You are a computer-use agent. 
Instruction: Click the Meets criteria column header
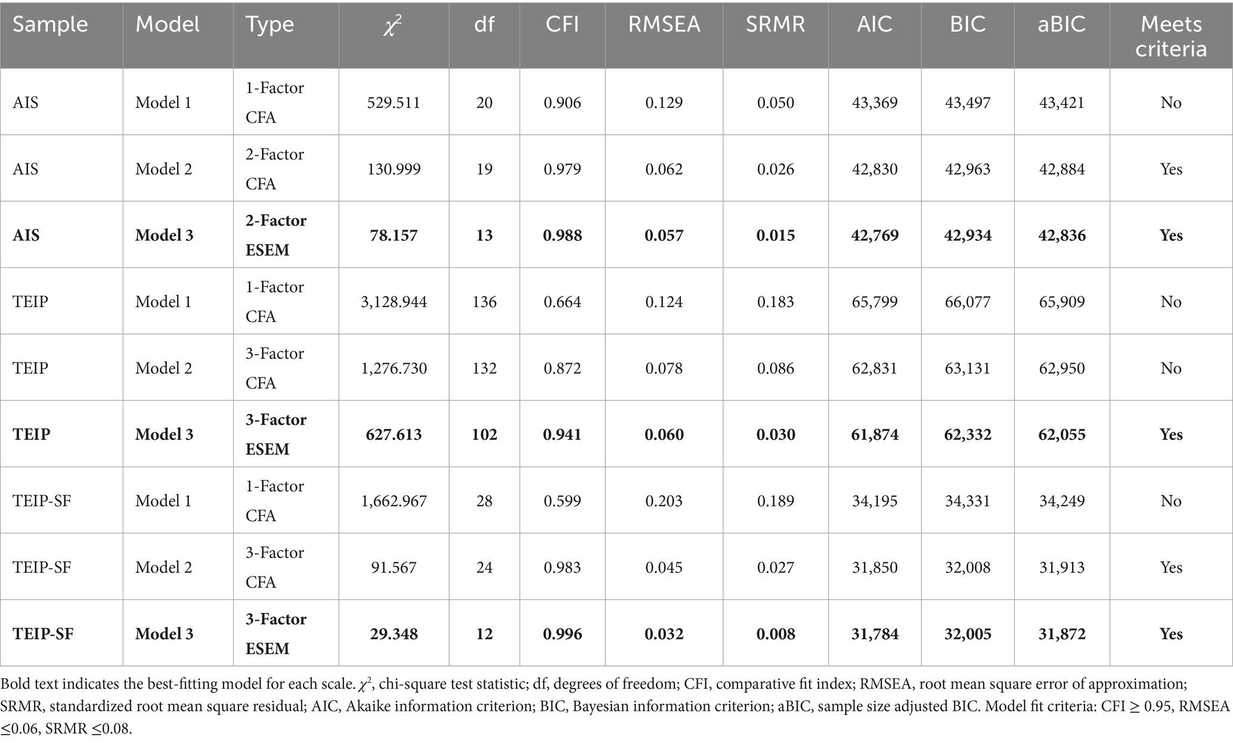[1170, 36]
